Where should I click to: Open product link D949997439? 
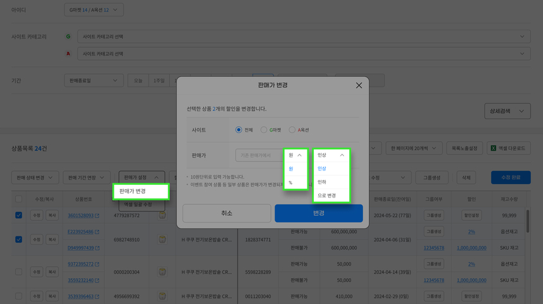(81, 248)
